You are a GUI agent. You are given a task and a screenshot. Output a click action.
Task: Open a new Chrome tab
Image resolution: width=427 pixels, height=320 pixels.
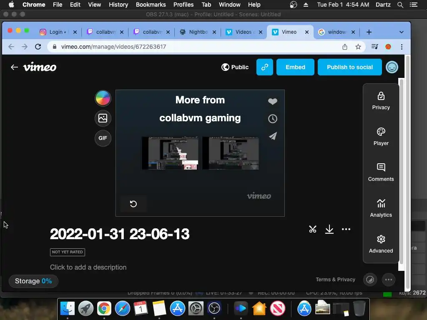369,32
